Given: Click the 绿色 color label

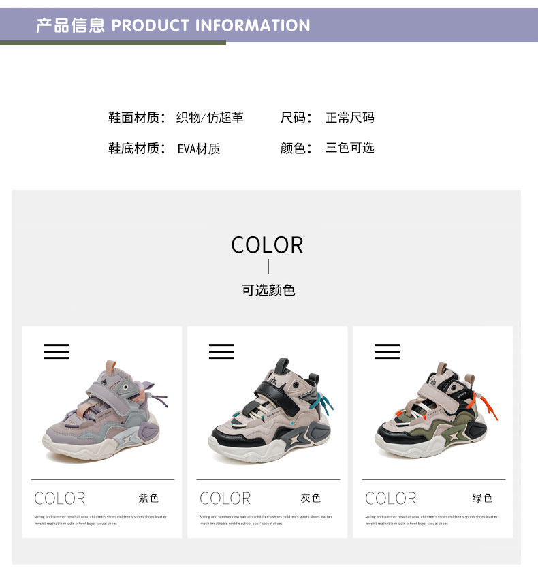Looking at the screenshot, I should tap(482, 498).
